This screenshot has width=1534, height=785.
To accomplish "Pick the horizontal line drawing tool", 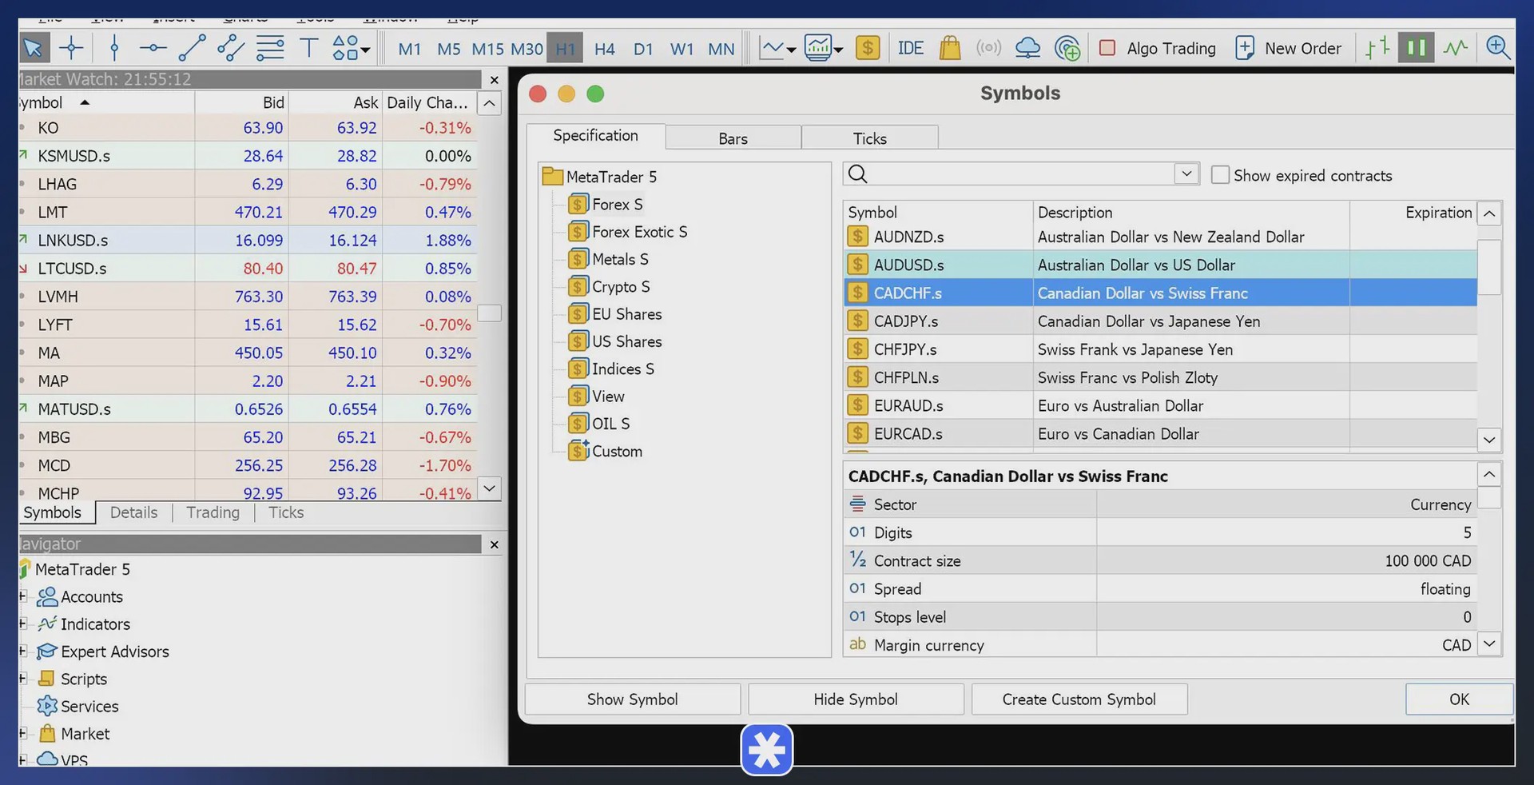I will [x=152, y=48].
